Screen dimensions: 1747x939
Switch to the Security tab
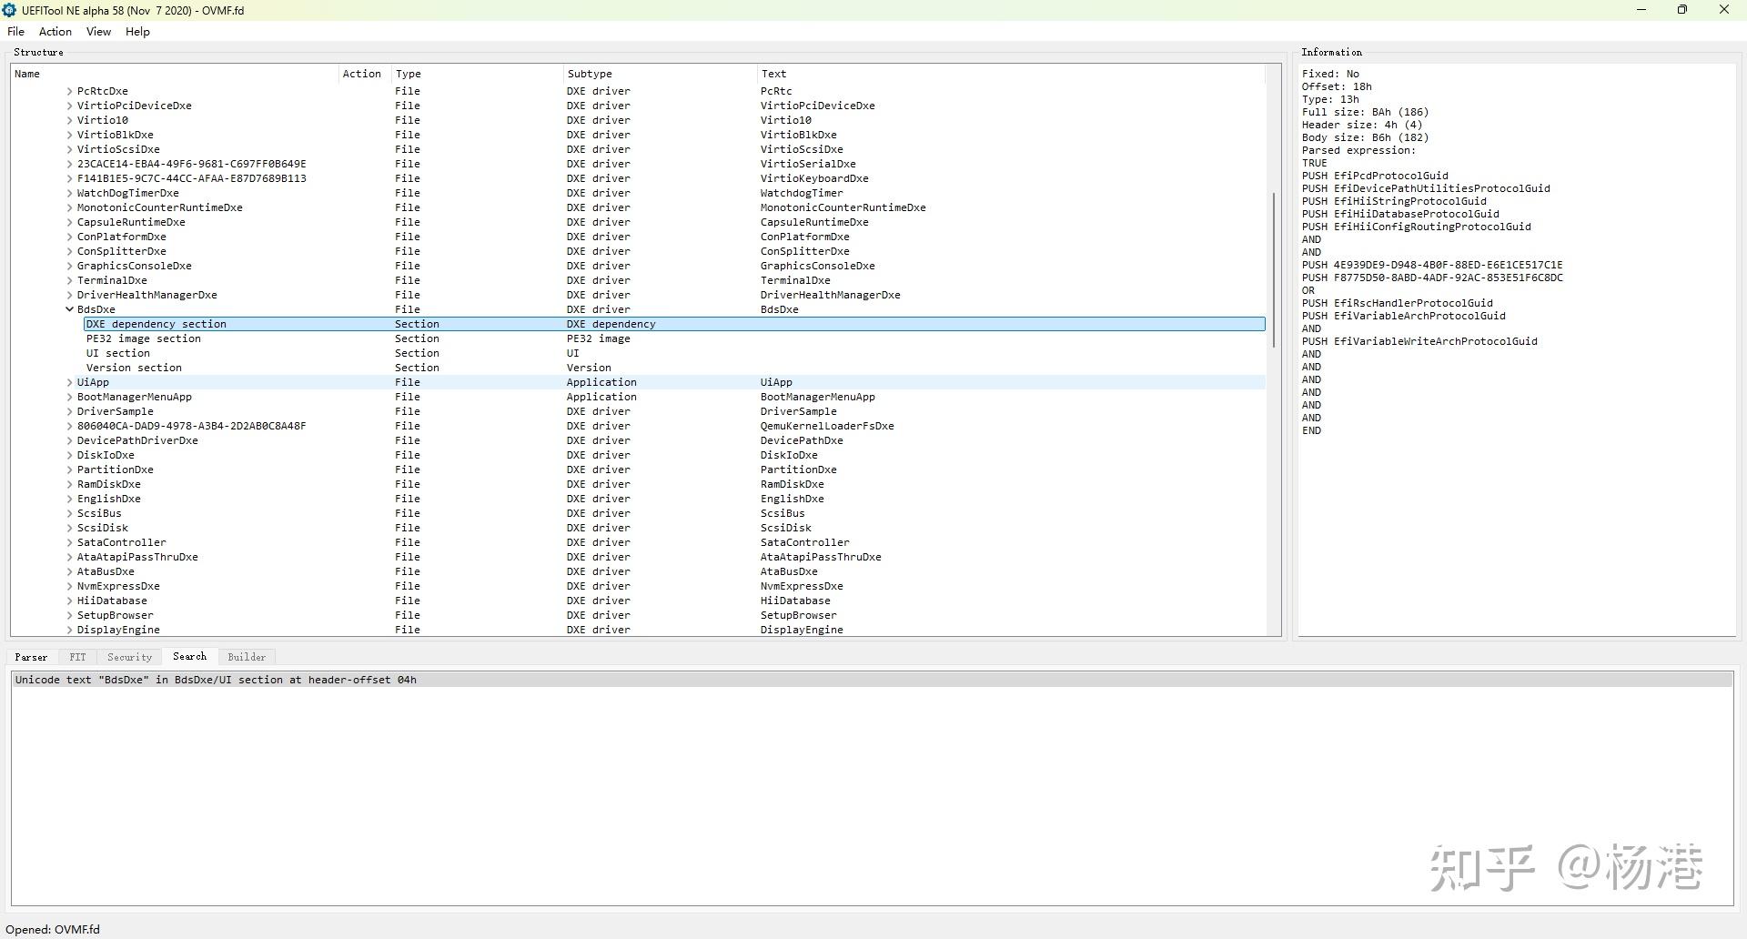coord(129,656)
